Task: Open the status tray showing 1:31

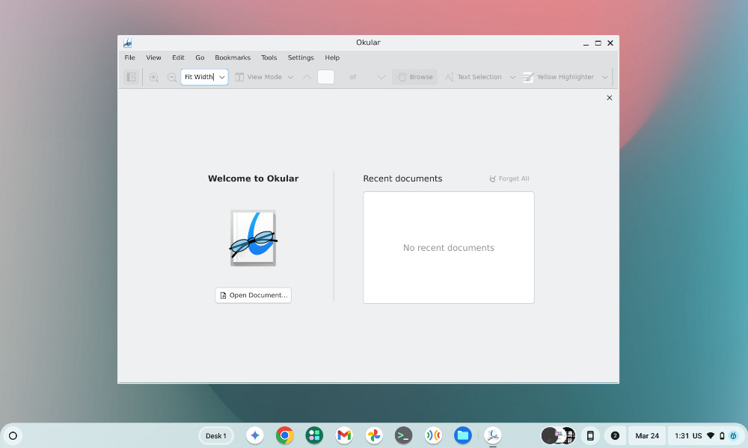Action: coord(706,435)
